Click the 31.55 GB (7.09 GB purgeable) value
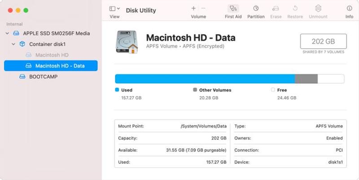Screen dimensions: 359x180 click(x=196, y=150)
